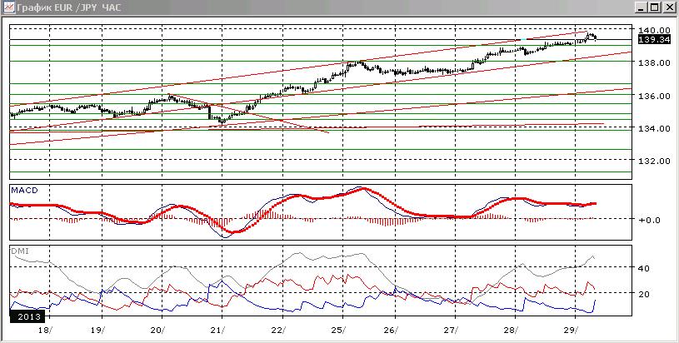Maximize the EUR/JPY chart window
Screen dimensions: 679x343
click(x=654, y=7)
